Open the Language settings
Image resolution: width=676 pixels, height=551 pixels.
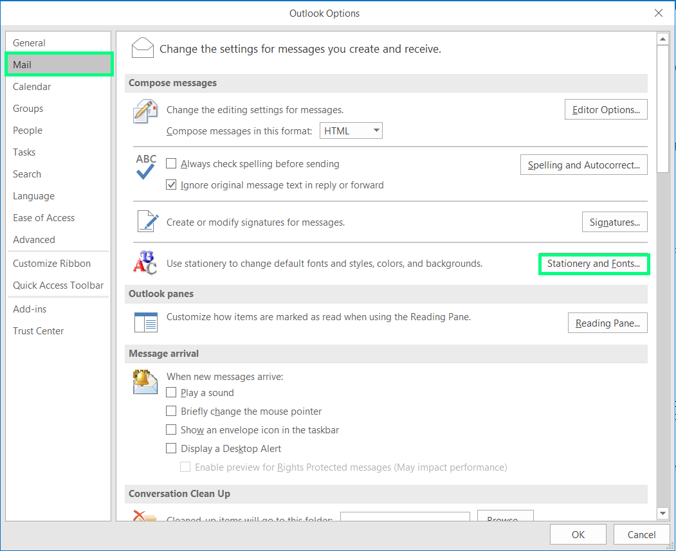click(x=58, y=196)
